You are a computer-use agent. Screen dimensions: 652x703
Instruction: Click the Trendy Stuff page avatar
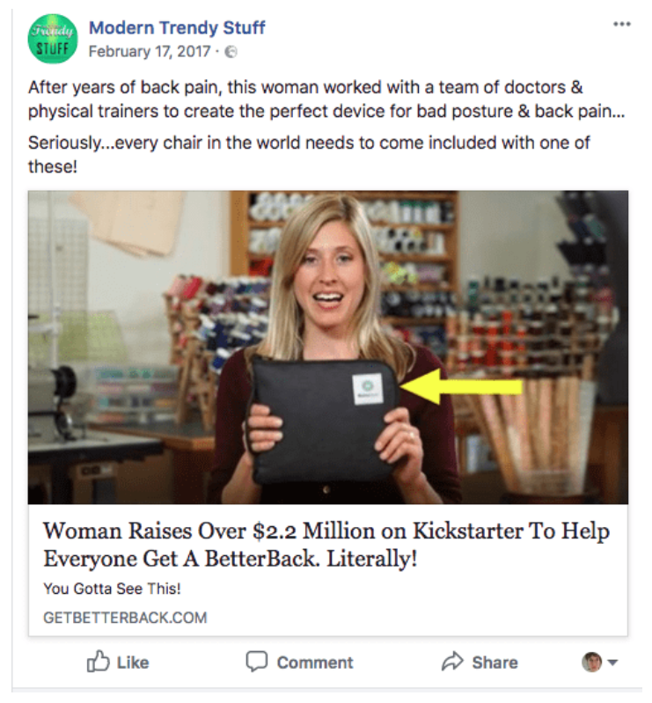click(x=52, y=39)
